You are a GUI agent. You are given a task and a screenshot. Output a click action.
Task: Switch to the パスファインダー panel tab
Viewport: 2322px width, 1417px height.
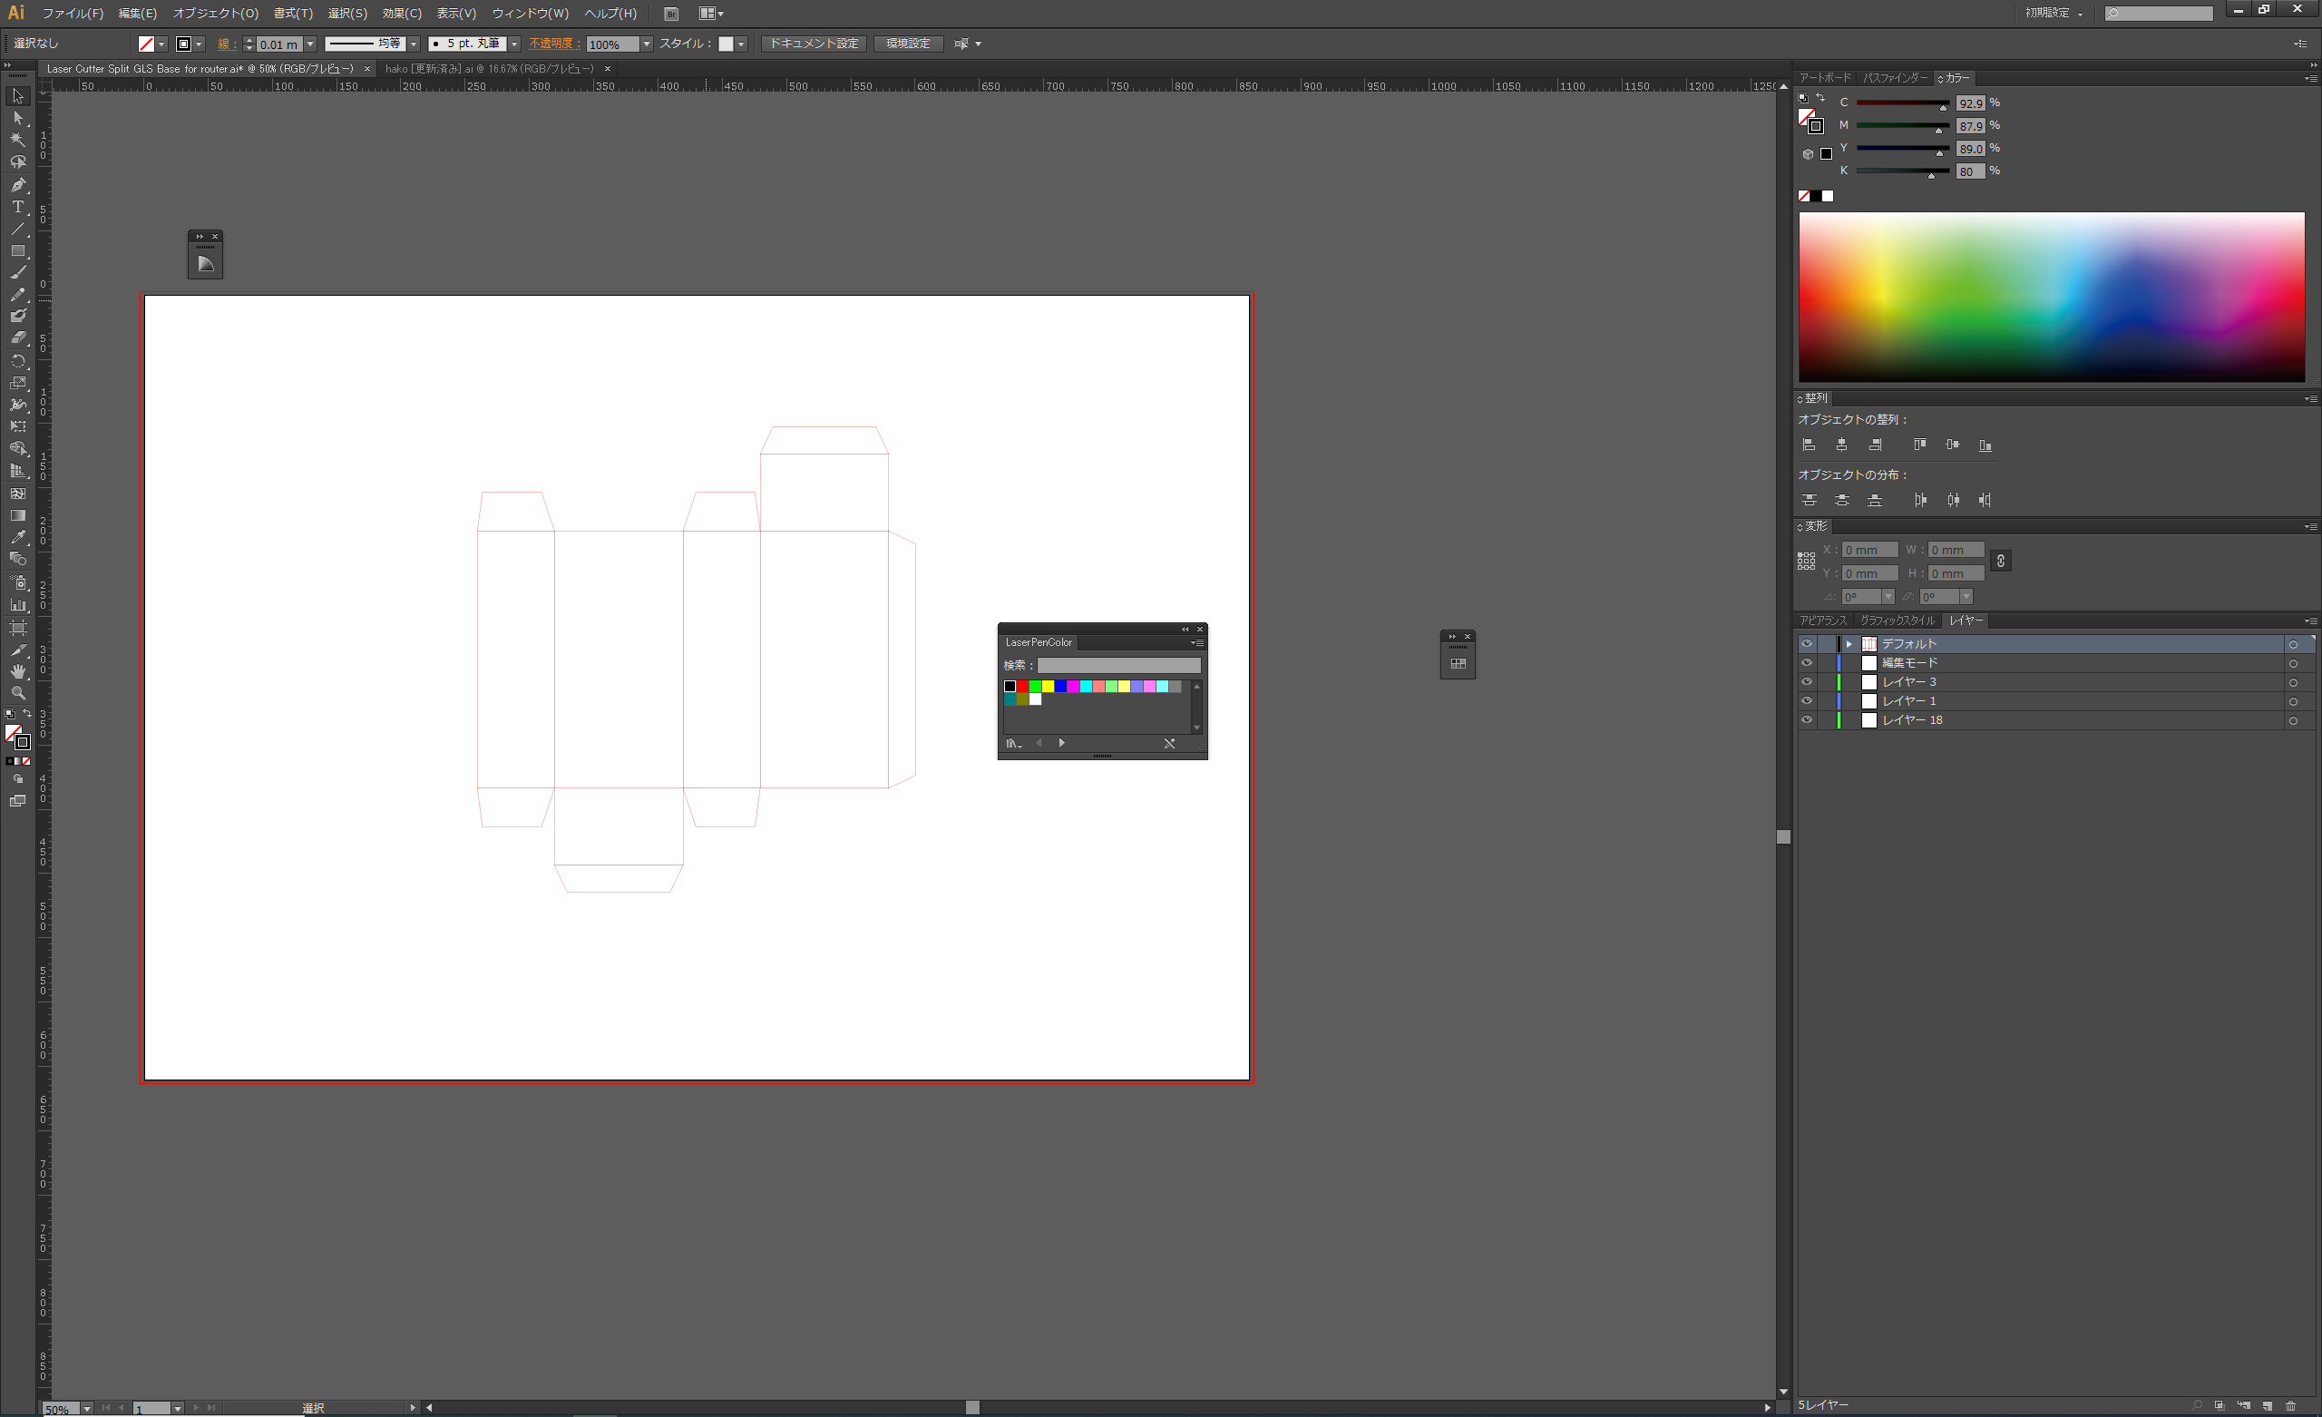click(x=1895, y=78)
